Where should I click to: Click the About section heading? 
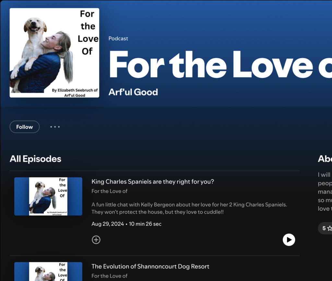coord(325,159)
